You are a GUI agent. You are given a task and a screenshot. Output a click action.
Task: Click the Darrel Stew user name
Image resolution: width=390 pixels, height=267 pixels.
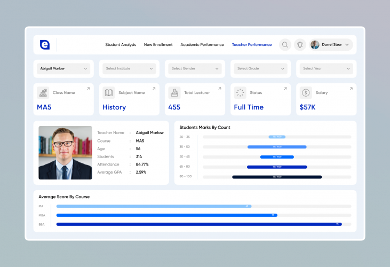331,44
